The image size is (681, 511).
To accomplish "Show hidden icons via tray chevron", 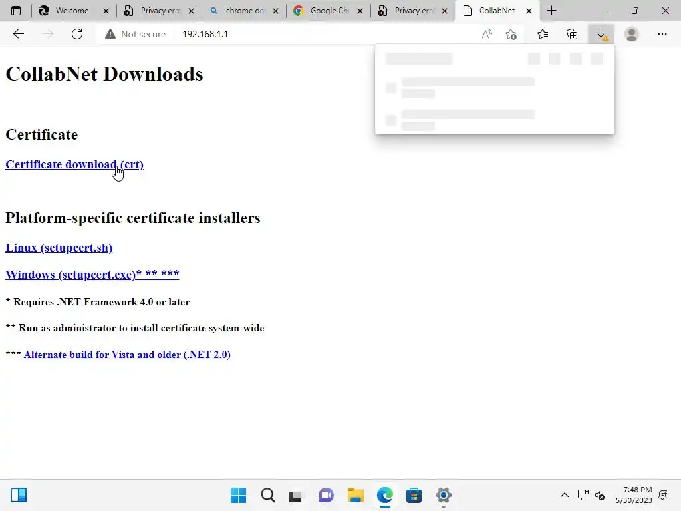I will pos(564,495).
